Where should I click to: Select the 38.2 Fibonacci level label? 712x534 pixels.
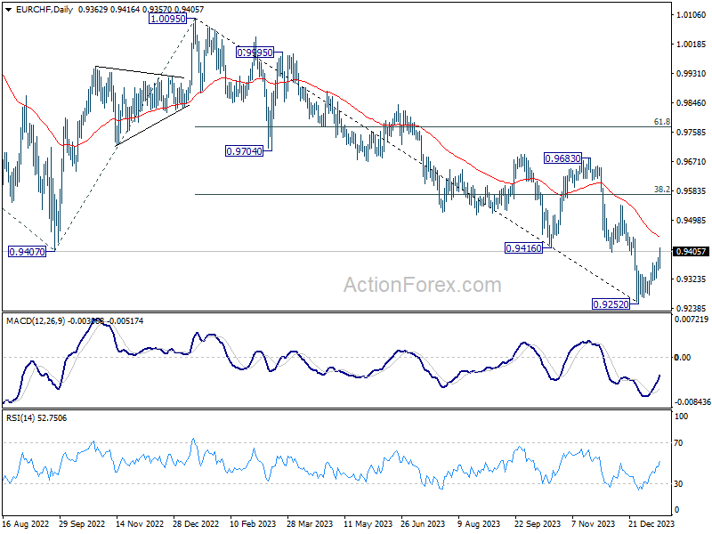(x=661, y=190)
